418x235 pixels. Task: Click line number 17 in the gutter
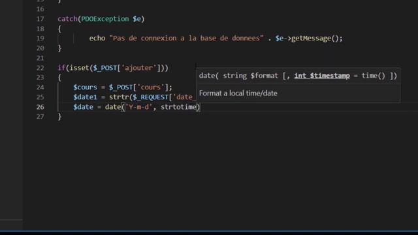coord(40,19)
